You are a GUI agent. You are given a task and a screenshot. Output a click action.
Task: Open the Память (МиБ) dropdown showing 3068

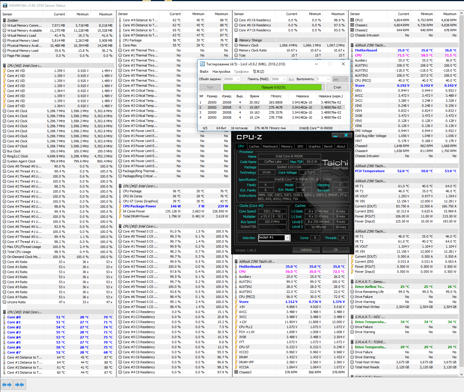click(x=279, y=79)
